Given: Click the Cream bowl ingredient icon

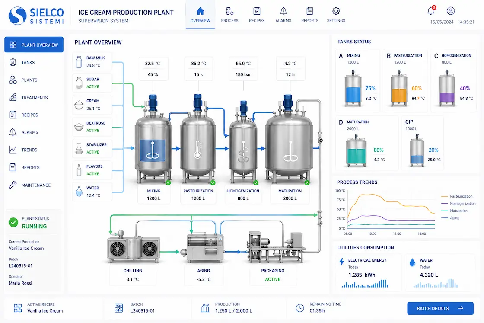Looking at the screenshot, I should coord(79,105).
